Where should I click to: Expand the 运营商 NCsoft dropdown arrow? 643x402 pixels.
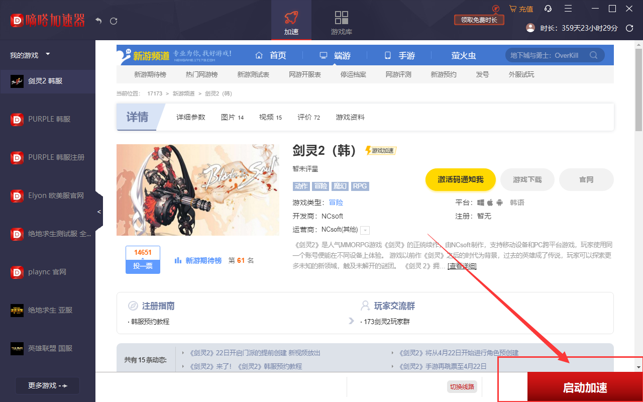tap(365, 230)
